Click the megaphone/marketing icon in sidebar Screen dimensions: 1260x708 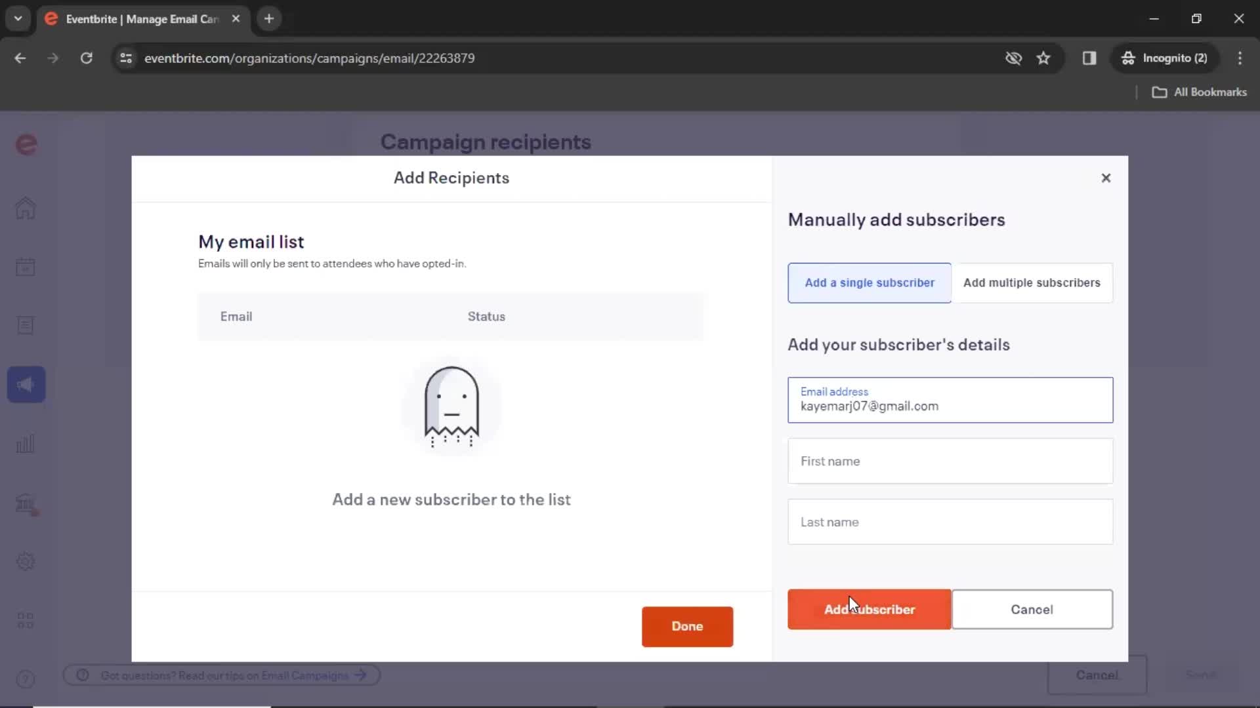point(25,385)
